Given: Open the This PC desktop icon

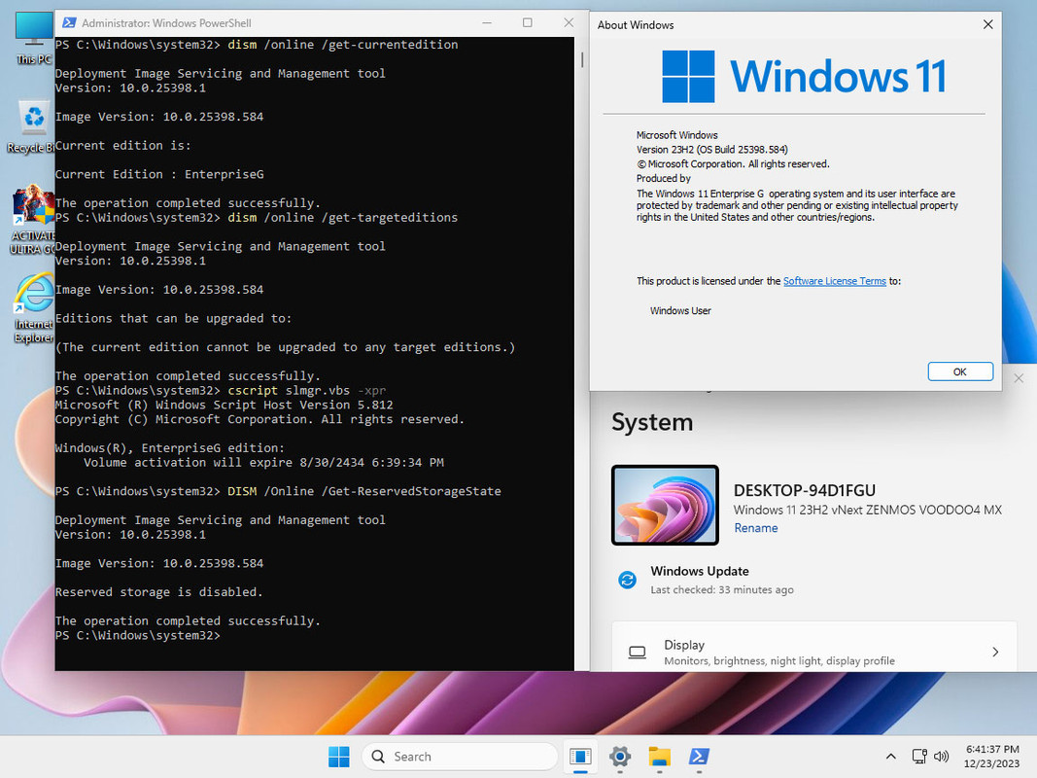Looking at the screenshot, I should [x=33, y=38].
